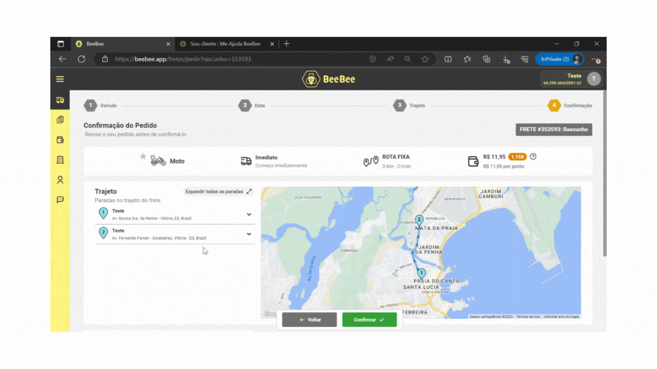Click the read aloud icon in address bar
This screenshot has width=657, height=369.
coord(390,59)
